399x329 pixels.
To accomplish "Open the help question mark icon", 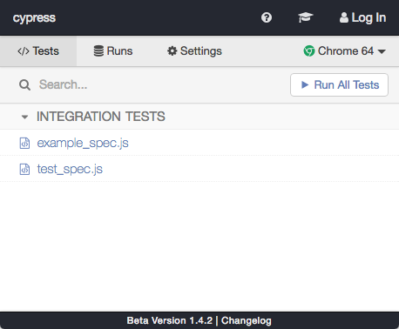I will coord(267,17).
